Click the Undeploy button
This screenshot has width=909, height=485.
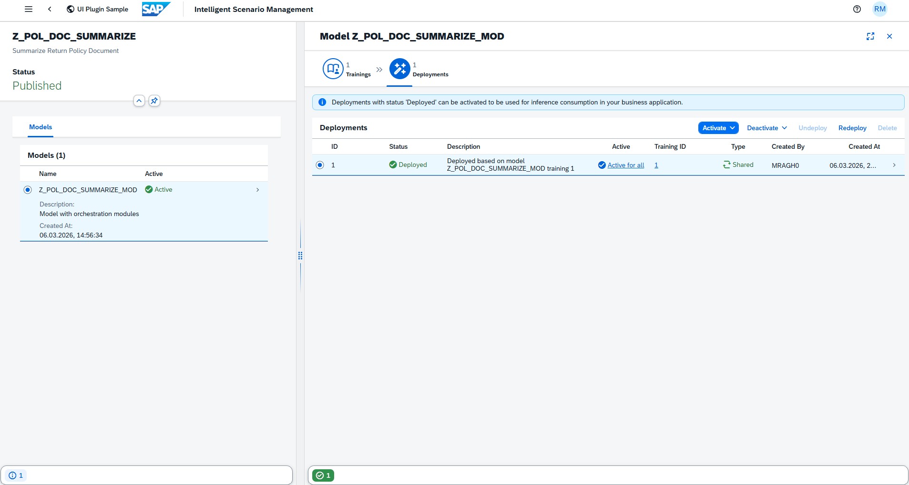[x=813, y=128]
